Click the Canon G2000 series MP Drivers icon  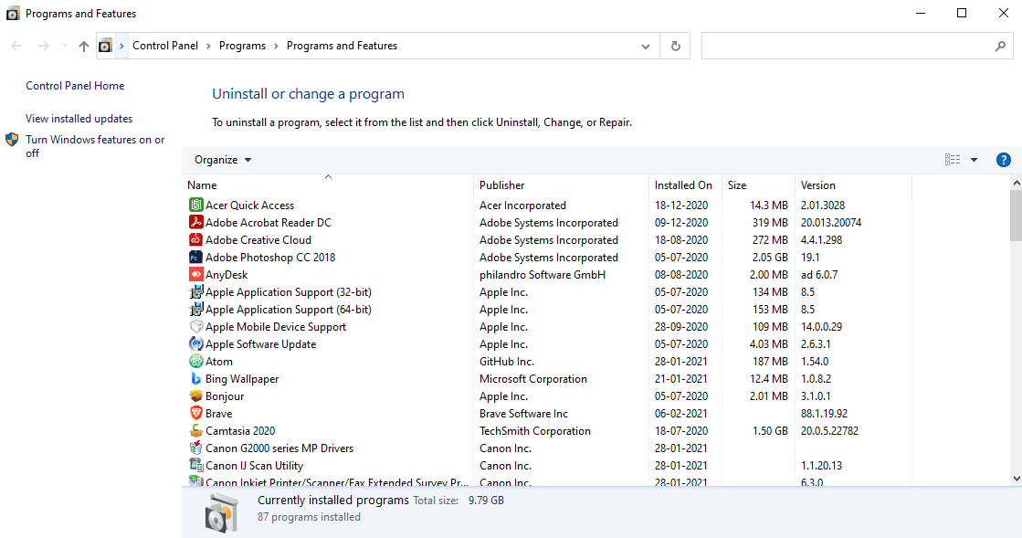pos(195,448)
